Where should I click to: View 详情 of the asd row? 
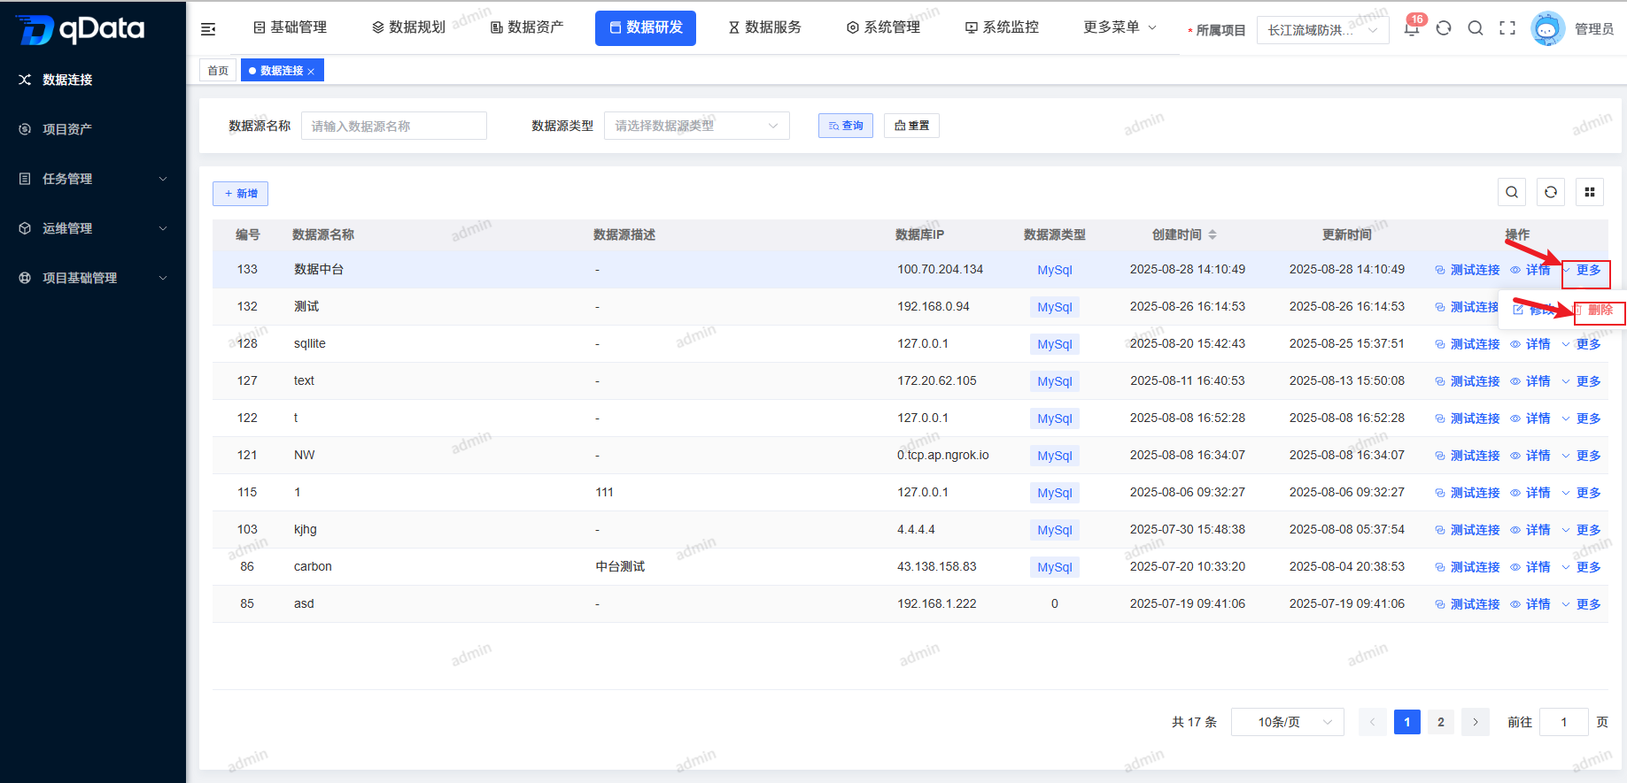1530,604
